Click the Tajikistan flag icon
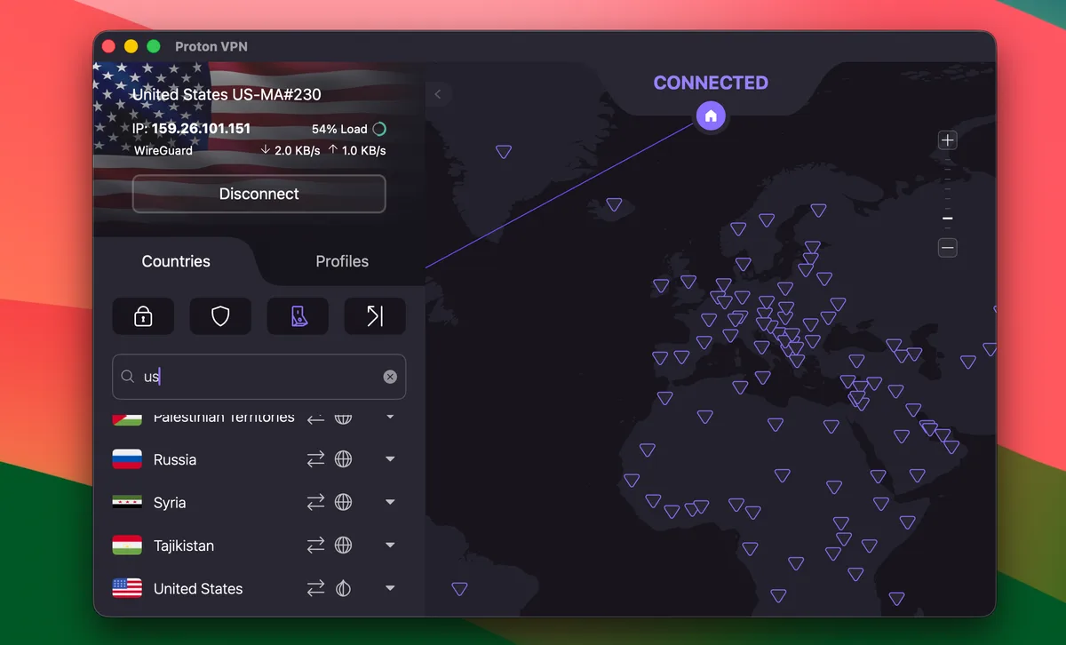Viewport: 1066px width, 645px height. coord(127,545)
